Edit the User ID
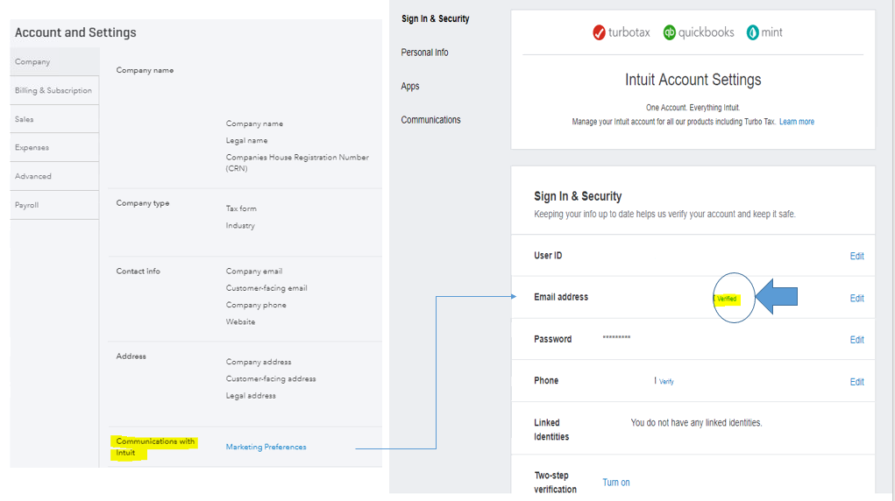895x501 pixels. [856, 257]
